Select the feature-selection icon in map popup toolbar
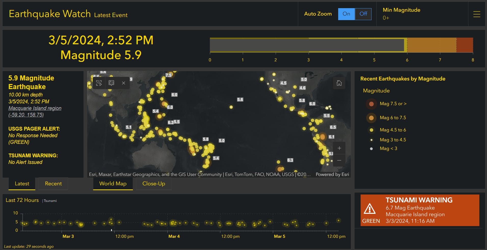The width and height of the screenshot is (487, 250). pyautogui.click(x=99, y=83)
